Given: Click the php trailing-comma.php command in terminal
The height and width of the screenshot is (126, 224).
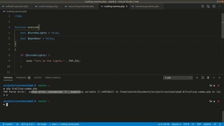Looking at the screenshot, I should [22, 89].
